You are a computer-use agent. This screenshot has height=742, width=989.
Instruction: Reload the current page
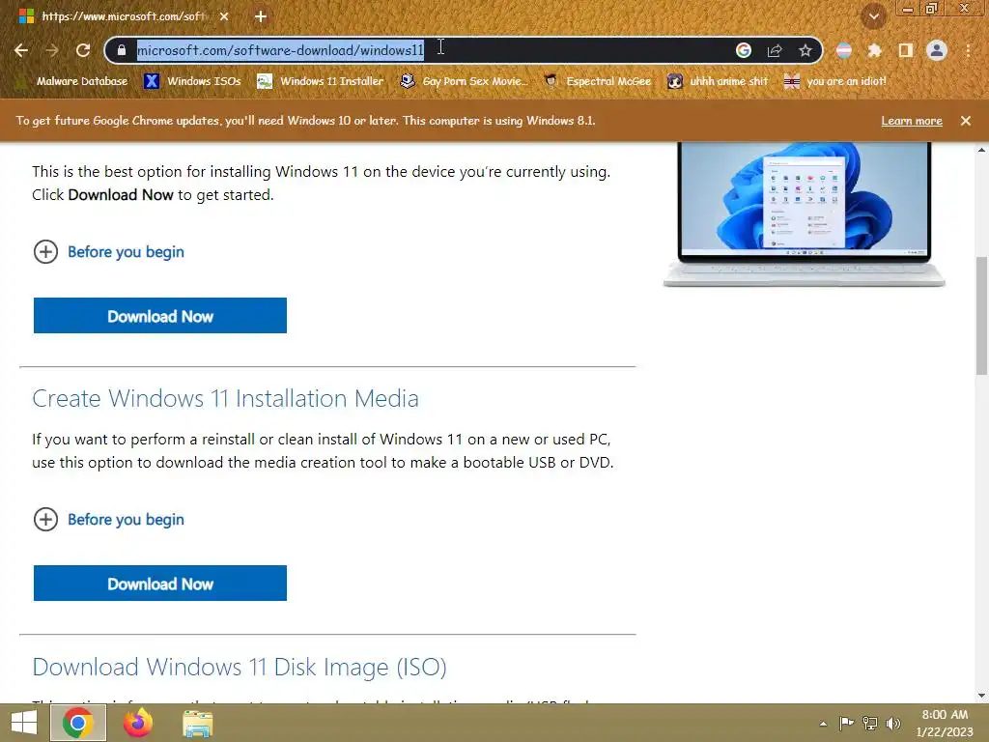83,50
